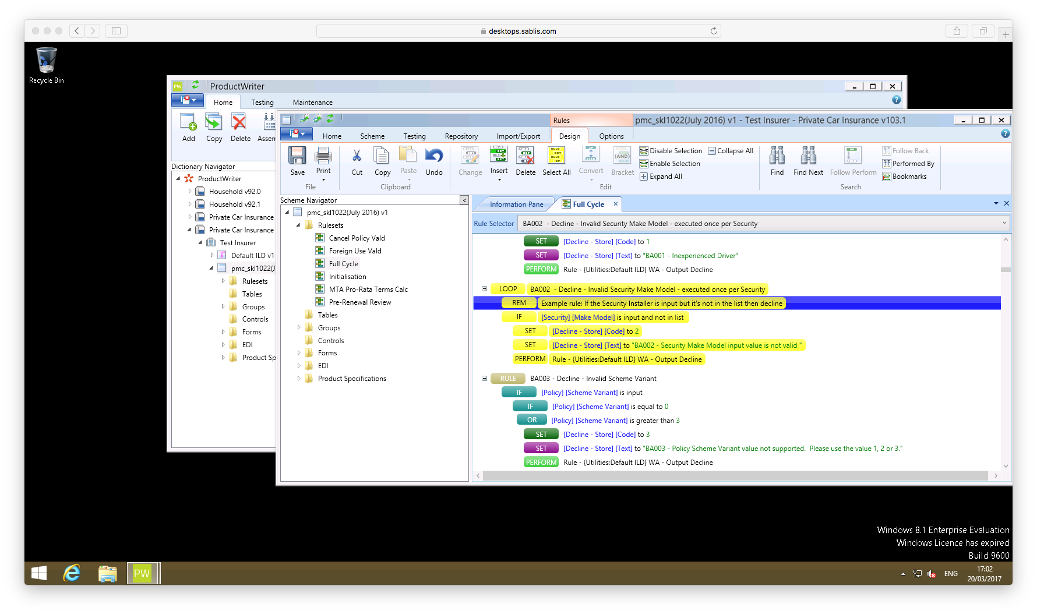
Task: Switch to the Import/Export ribbon tab
Action: (518, 136)
